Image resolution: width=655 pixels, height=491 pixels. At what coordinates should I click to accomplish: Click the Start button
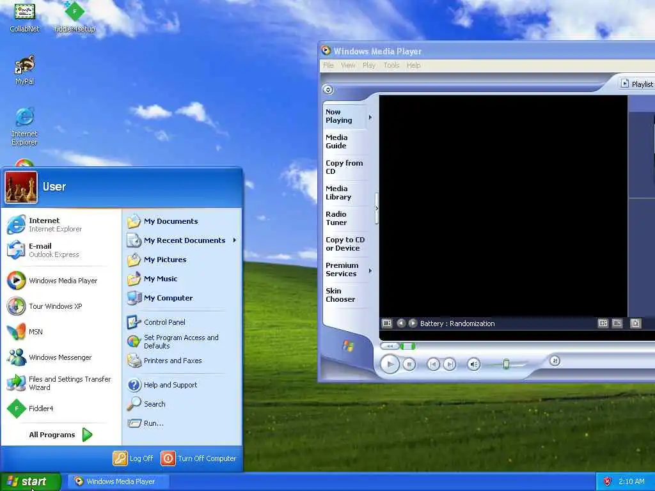tap(31, 481)
